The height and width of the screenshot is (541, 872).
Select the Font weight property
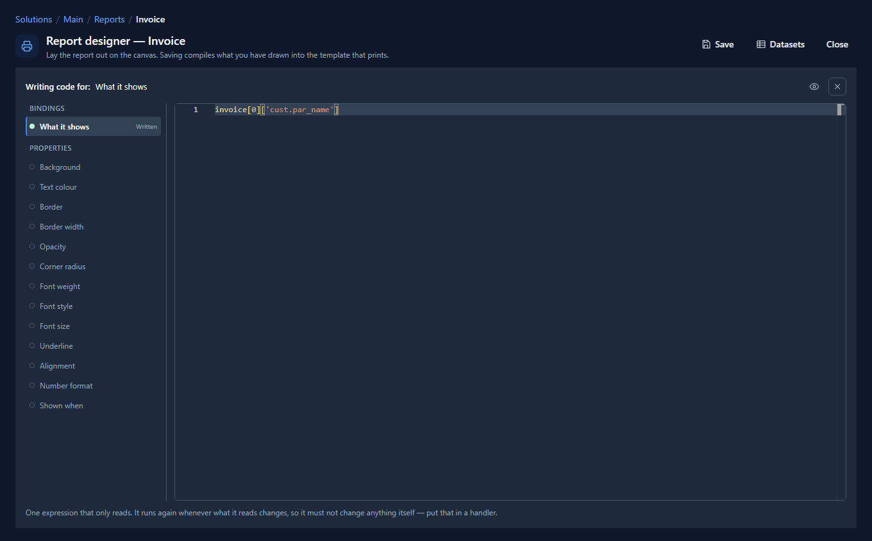(x=93, y=286)
